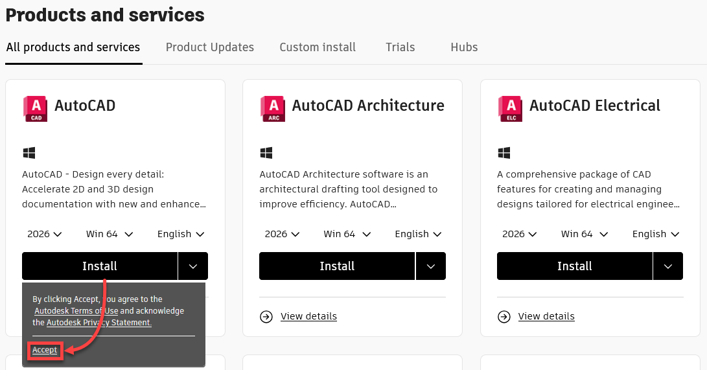Click Windows platform icon on AutoCAD Architecture card
This screenshot has width=707, height=370.
[x=266, y=153]
